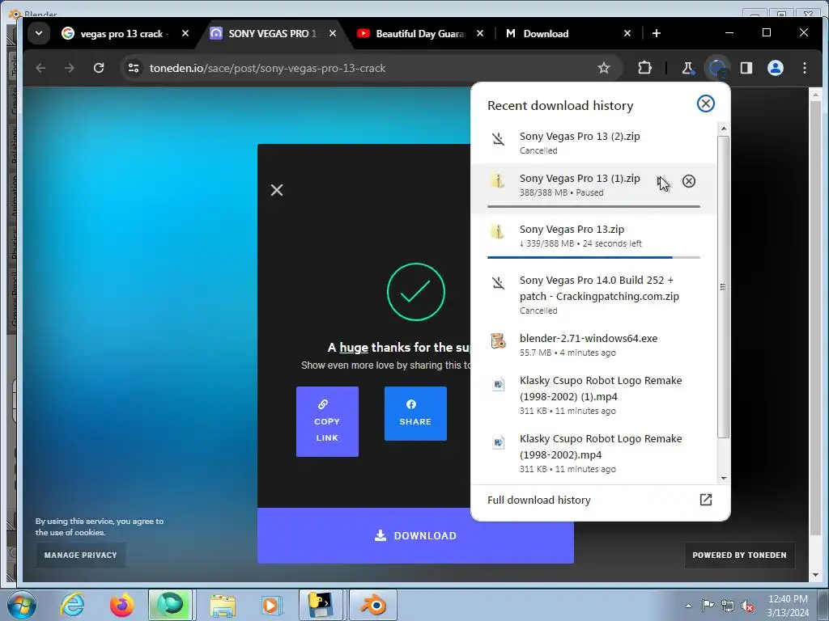Cancel the Sony Vegas Pro 13 (1).zip download
This screenshot has height=621, width=829.
coord(688,181)
